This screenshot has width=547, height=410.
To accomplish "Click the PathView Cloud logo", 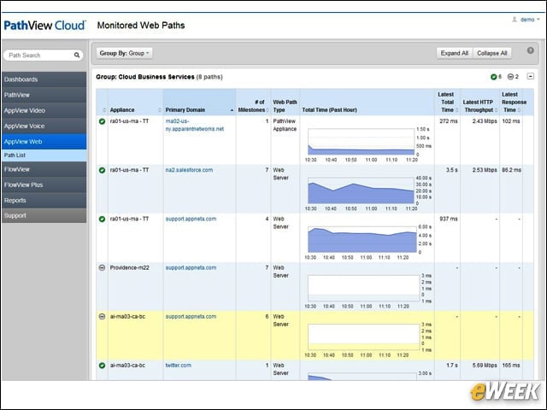I will coord(44,26).
